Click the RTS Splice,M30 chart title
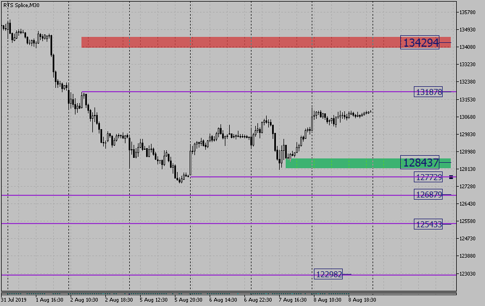Image resolution: width=485 pixels, height=306 pixels. click(22, 5)
